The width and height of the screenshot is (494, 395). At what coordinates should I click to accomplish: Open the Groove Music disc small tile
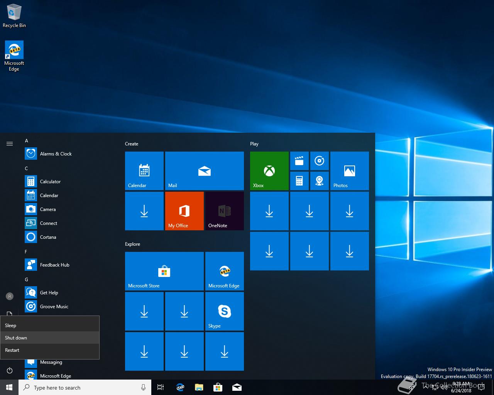320,161
